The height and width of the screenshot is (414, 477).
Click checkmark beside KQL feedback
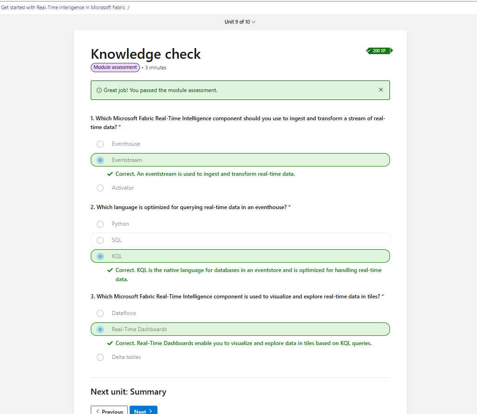point(110,270)
